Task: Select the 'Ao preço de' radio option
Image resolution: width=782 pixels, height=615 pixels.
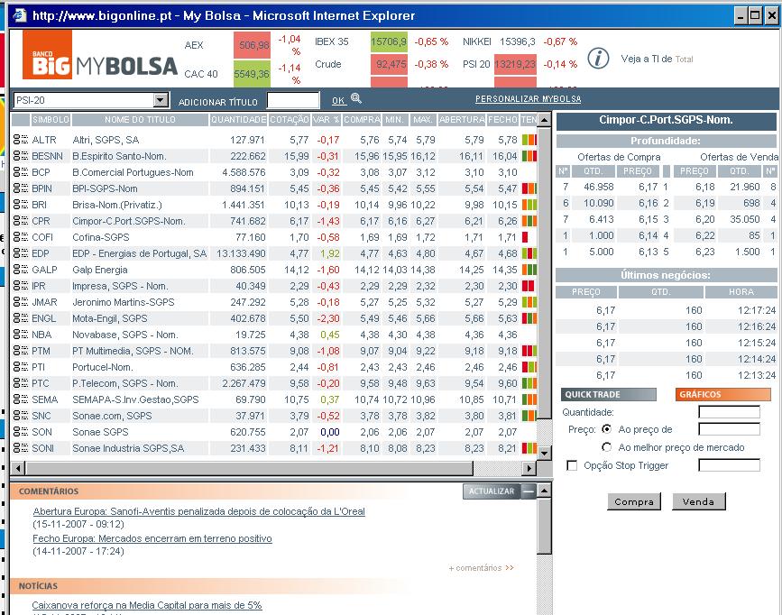Action: (x=606, y=429)
